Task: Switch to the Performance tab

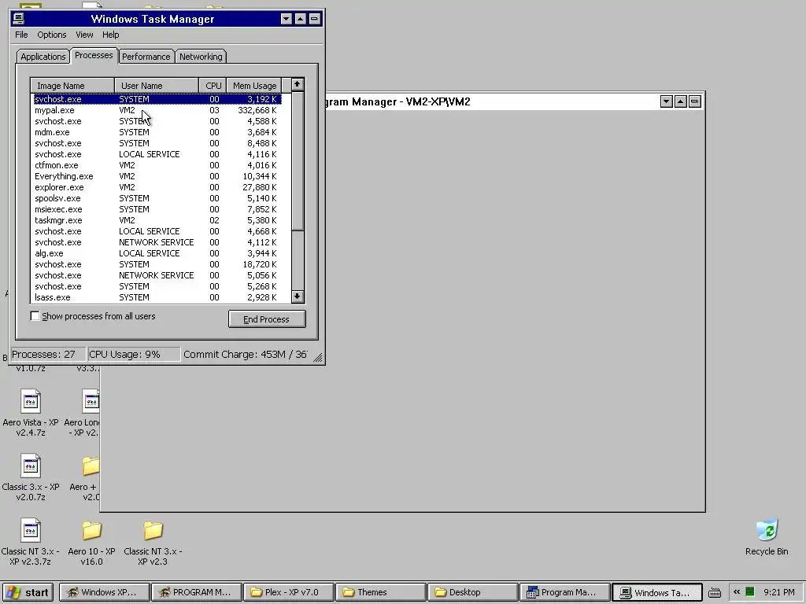Action: 146,57
